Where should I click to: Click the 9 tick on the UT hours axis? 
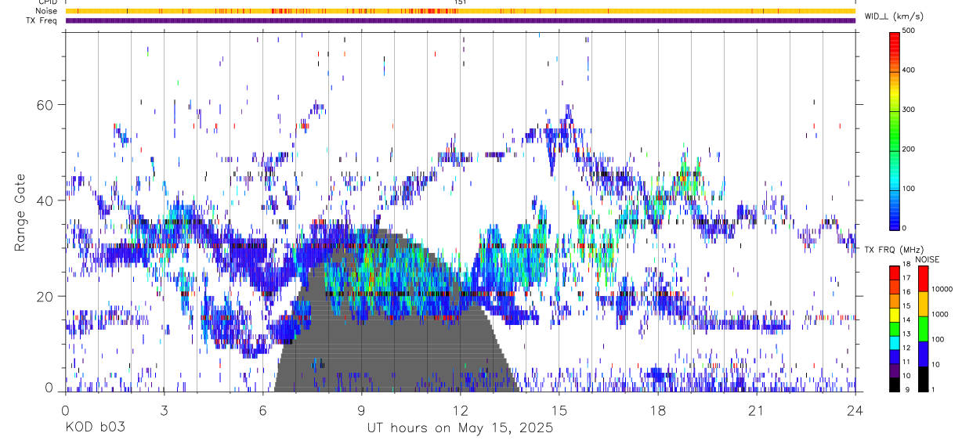[x=361, y=410]
